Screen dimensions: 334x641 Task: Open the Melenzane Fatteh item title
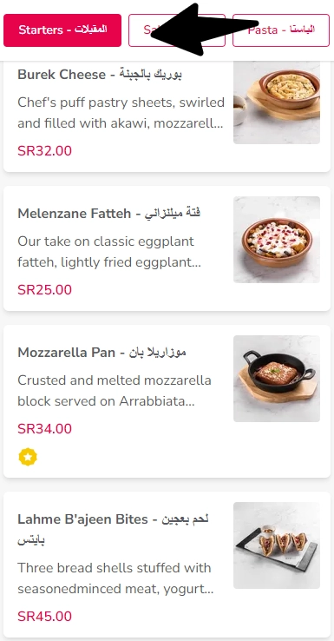pyautogui.click(x=108, y=214)
